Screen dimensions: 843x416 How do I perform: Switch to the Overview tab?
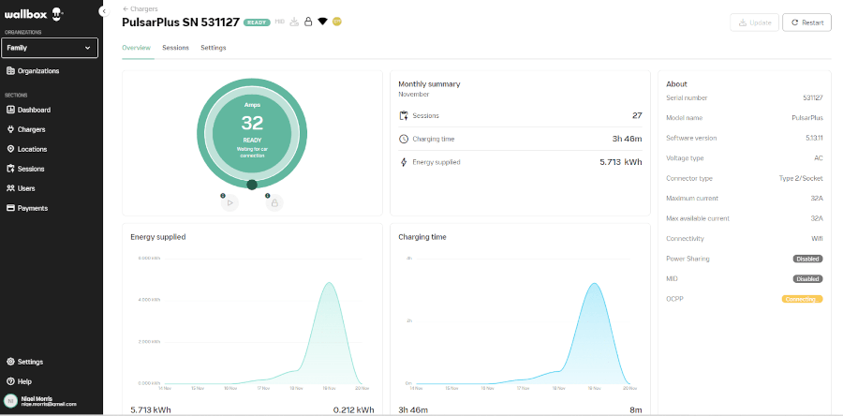136,48
